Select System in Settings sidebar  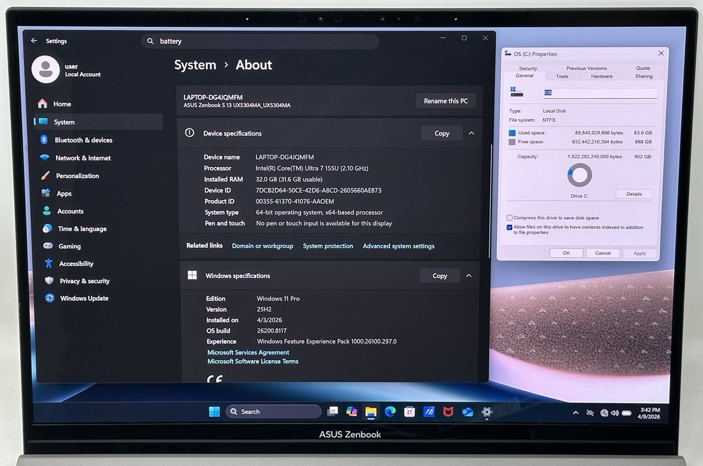[98, 122]
